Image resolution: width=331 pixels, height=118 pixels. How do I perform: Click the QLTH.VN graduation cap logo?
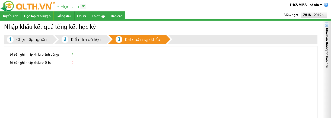coord(8,6)
